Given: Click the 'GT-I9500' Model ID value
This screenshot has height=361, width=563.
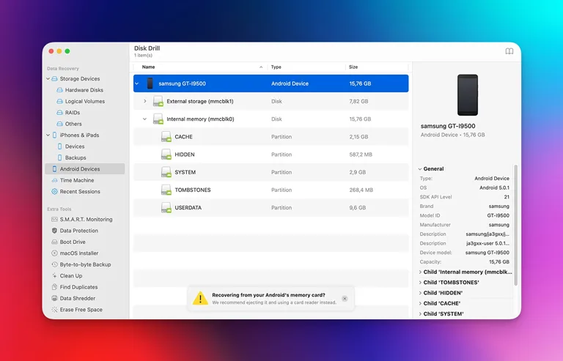Looking at the screenshot, I should [x=498, y=215].
